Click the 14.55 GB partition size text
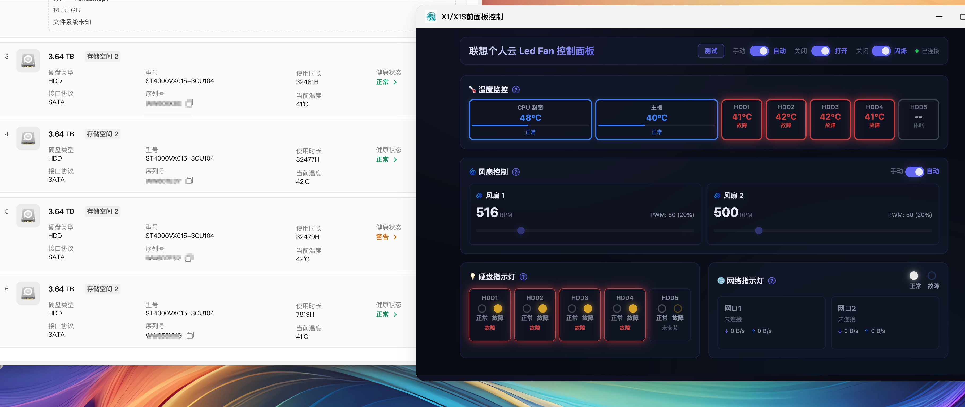Screen dimensions: 965x407 tap(66, 11)
